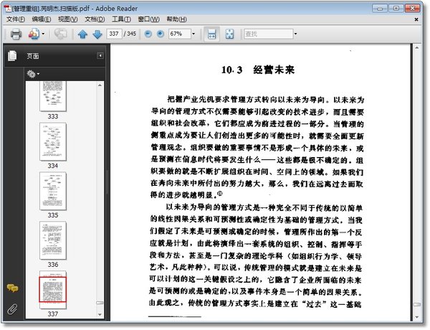Open the Comments panel speech bubble icon
This screenshot has width=430, height=330.
point(13,288)
